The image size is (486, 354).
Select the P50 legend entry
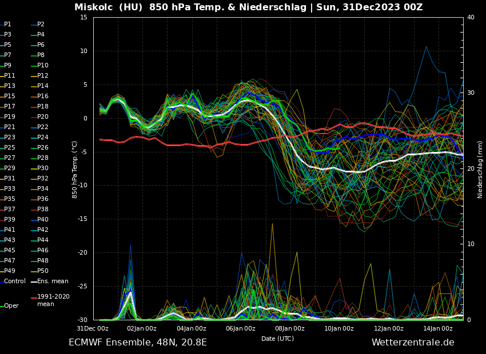[43, 271]
